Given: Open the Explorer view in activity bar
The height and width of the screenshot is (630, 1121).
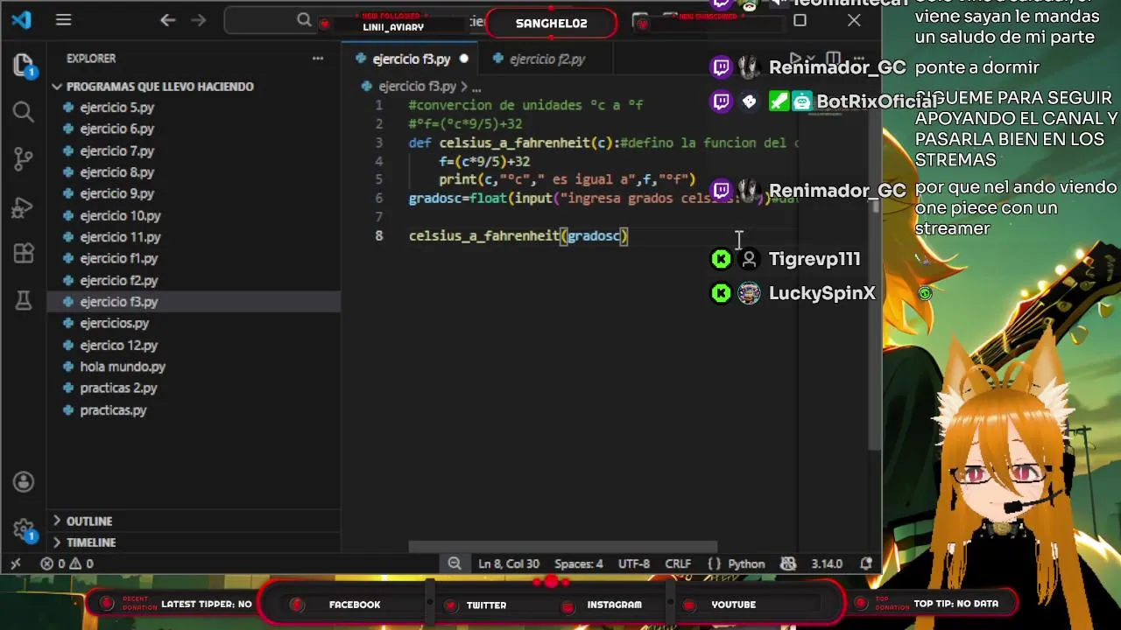Looking at the screenshot, I should [24, 66].
